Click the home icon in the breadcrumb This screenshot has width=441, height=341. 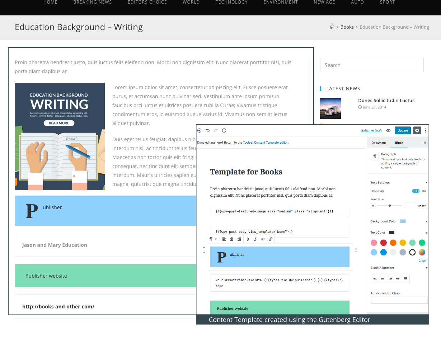click(332, 27)
